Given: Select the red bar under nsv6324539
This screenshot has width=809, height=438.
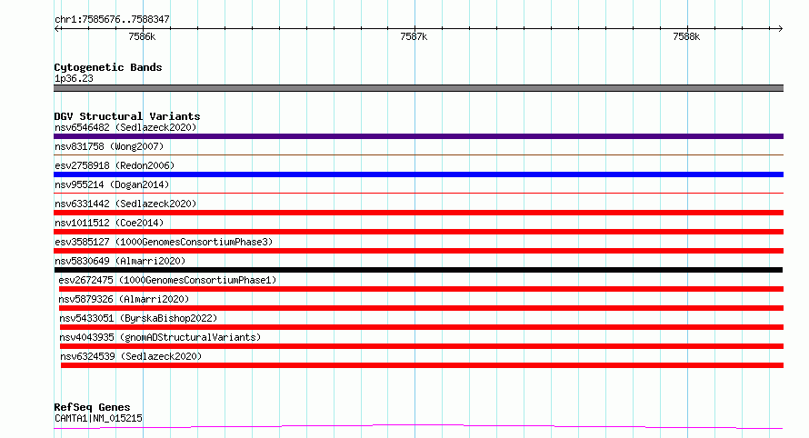Looking at the screenshot, I should (422, 365).
